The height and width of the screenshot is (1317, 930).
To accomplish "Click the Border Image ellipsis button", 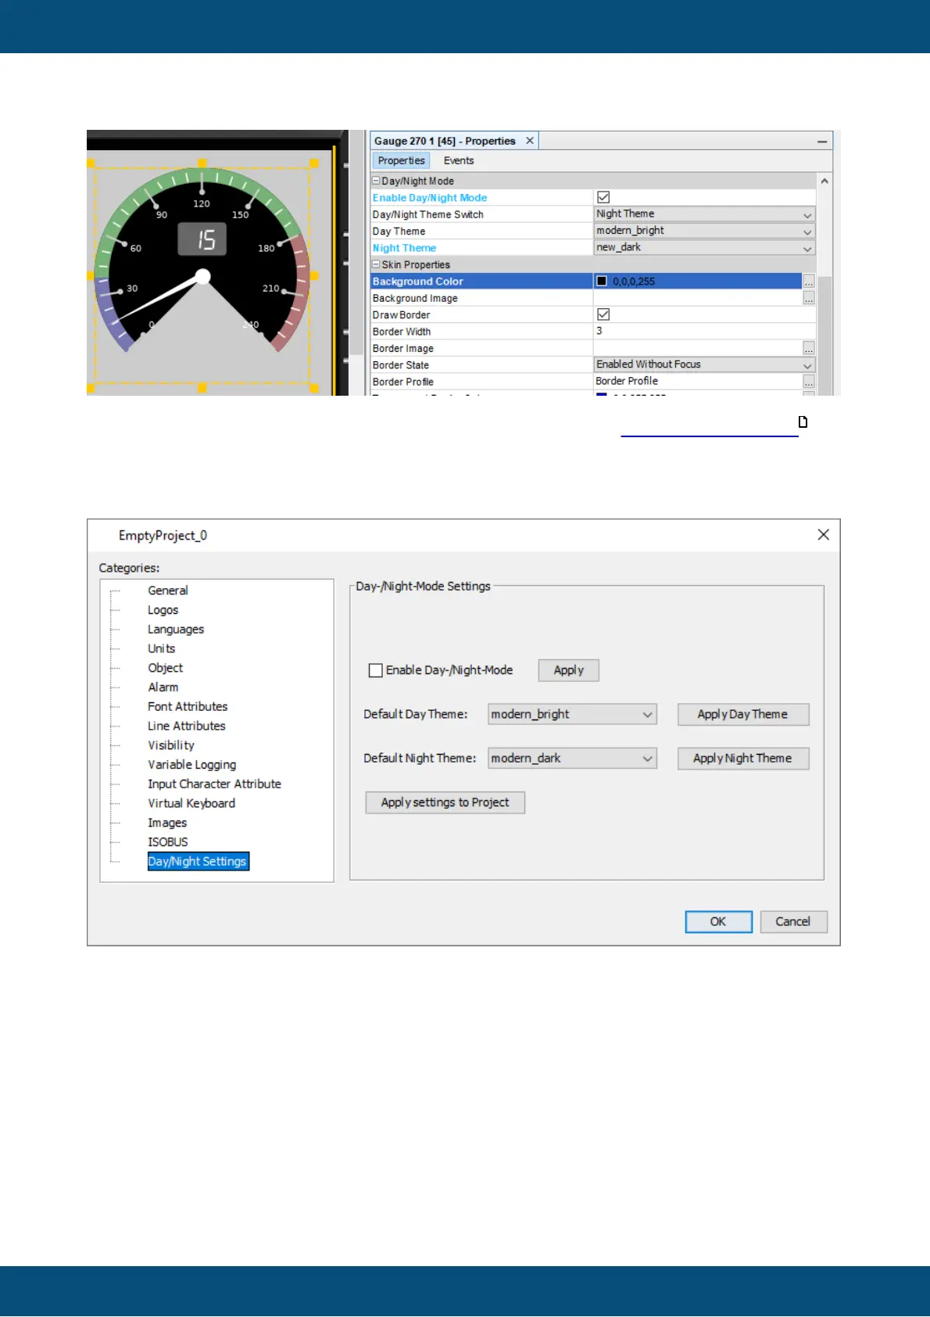I will pyautogui.click(x=809, y=348).
